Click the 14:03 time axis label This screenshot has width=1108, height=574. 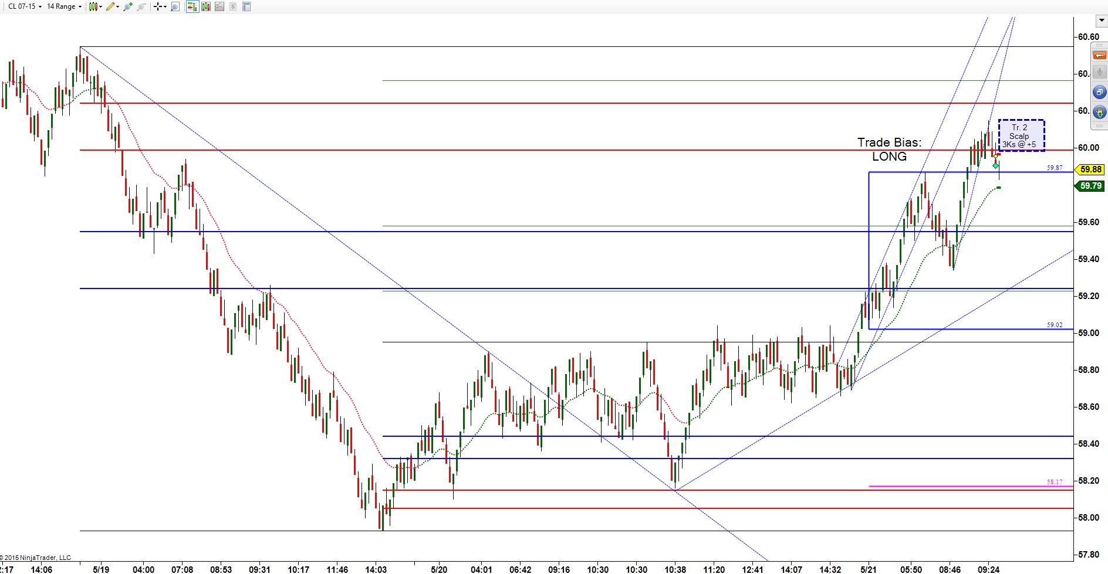(376, 569)
